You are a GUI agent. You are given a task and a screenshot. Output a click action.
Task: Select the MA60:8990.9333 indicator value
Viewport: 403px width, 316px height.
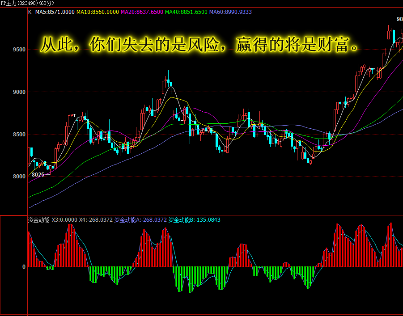click(230, 12)
